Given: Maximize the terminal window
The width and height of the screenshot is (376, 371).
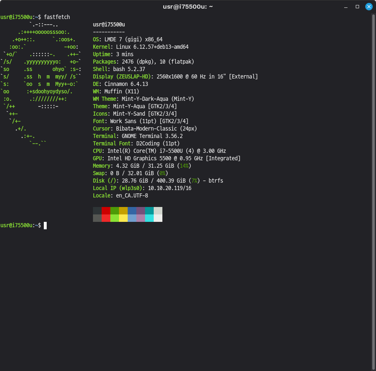Looking at the screenshot, I should tap(357, 7).
